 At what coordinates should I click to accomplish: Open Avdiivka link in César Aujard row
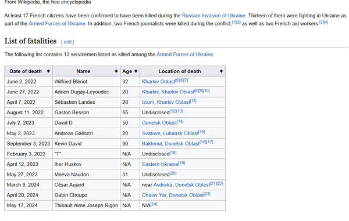tap(163, 184)
